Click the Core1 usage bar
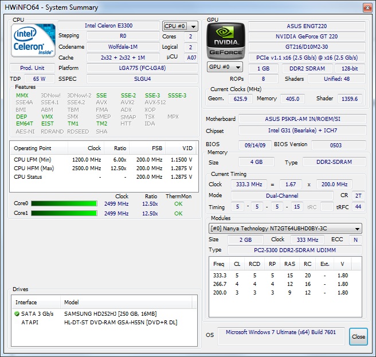This screenshot has height=357, width=376. [64, 213]
